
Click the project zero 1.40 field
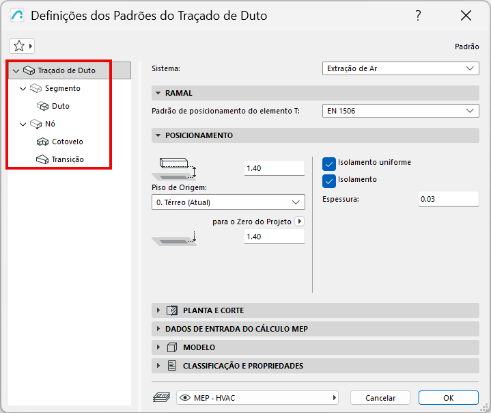point(275,237)
